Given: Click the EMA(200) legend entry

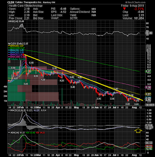Looking at the screenshot, I should point(16,48).
